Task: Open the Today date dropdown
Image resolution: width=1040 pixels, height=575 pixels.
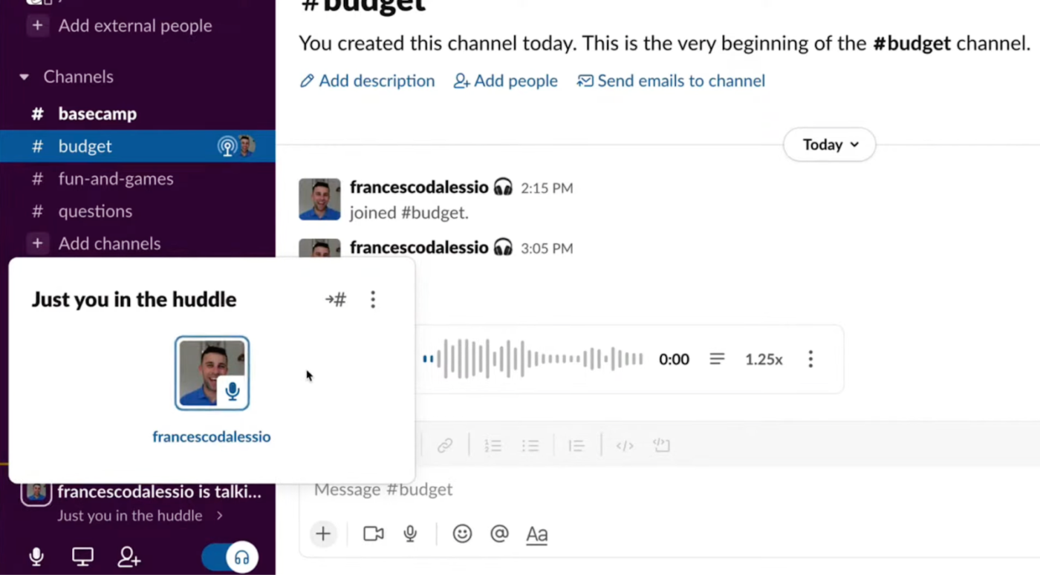Action: 830,145
